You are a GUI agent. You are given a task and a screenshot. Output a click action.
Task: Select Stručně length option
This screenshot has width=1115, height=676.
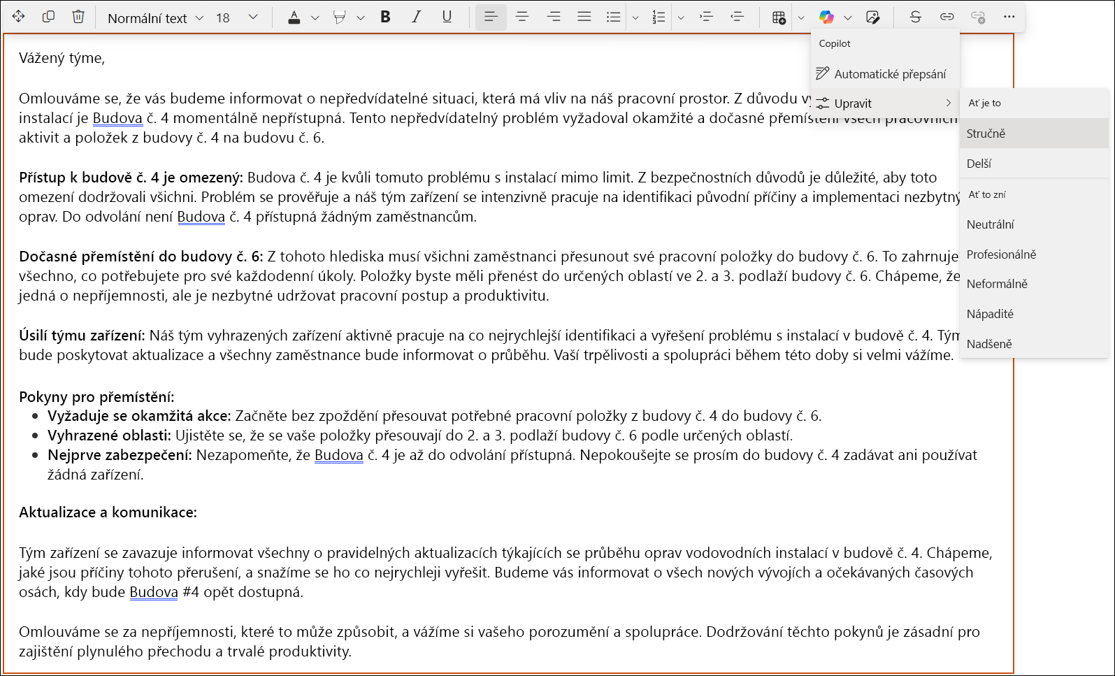pos(1034,134)
